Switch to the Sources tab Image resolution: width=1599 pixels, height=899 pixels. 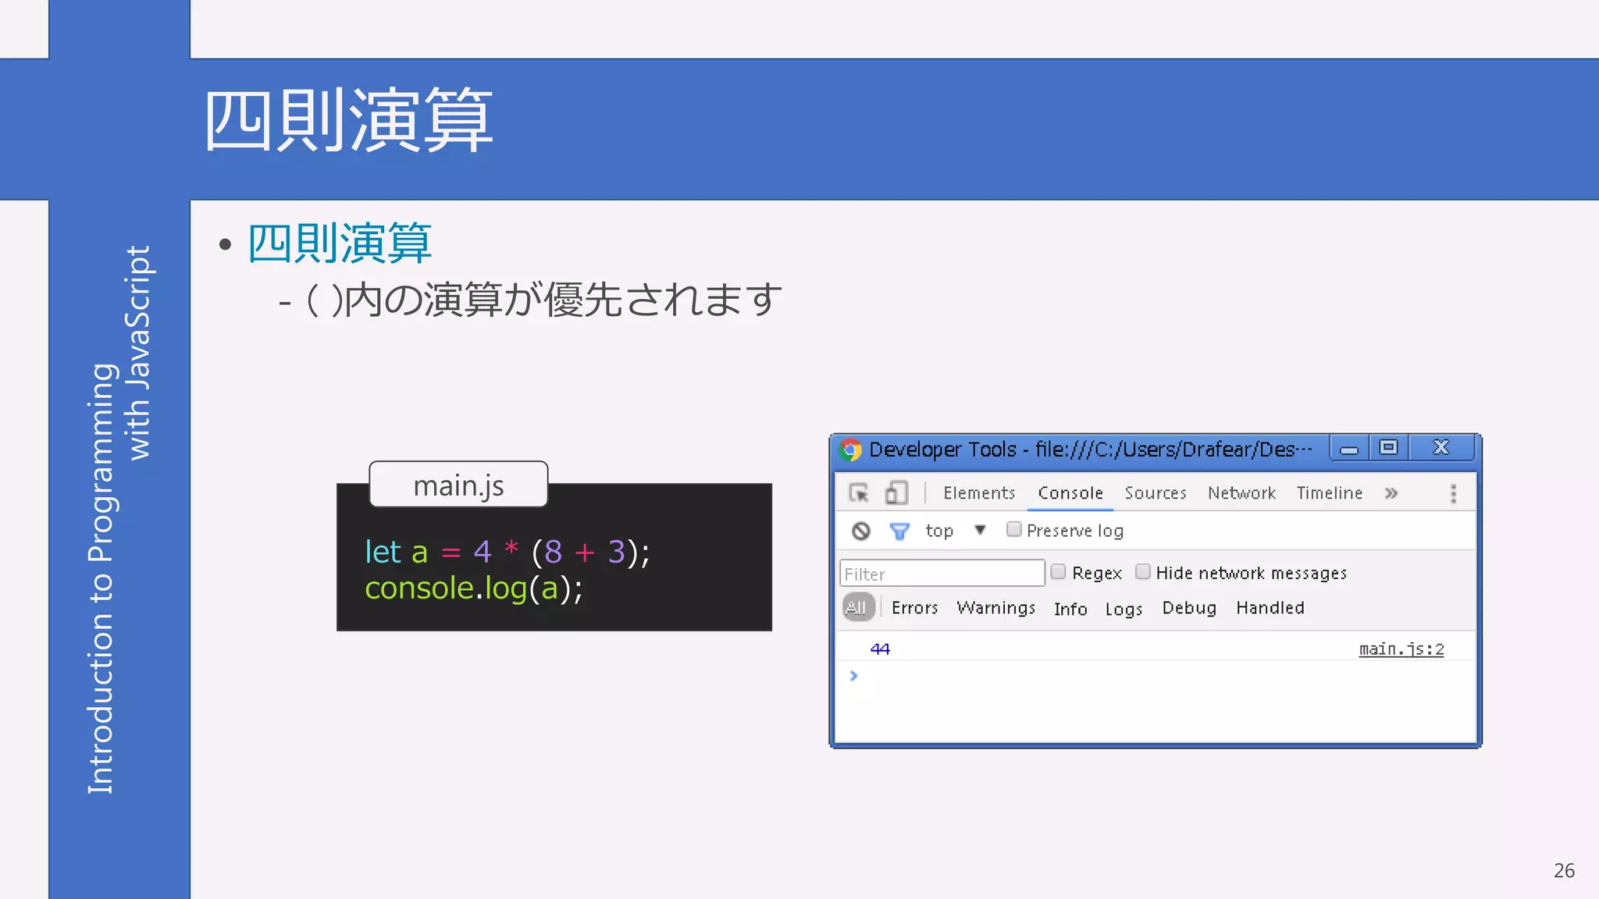coord(1156,493)
